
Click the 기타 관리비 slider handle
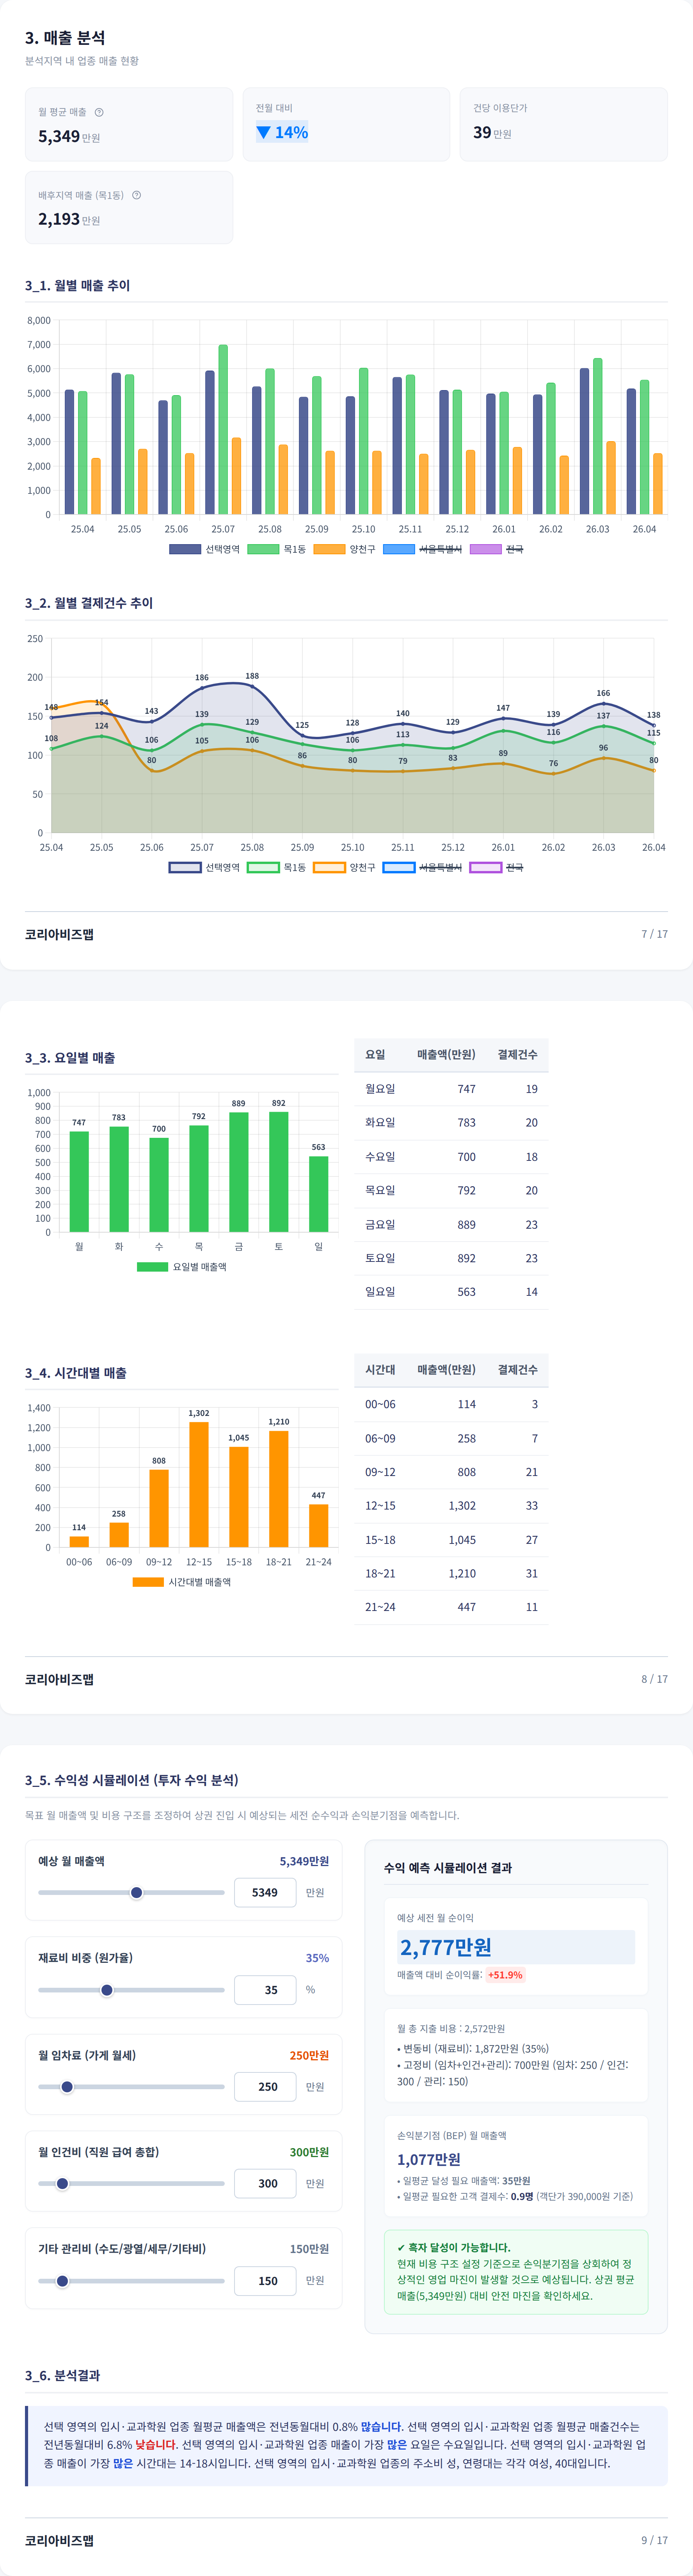[x=62, y=2281]
